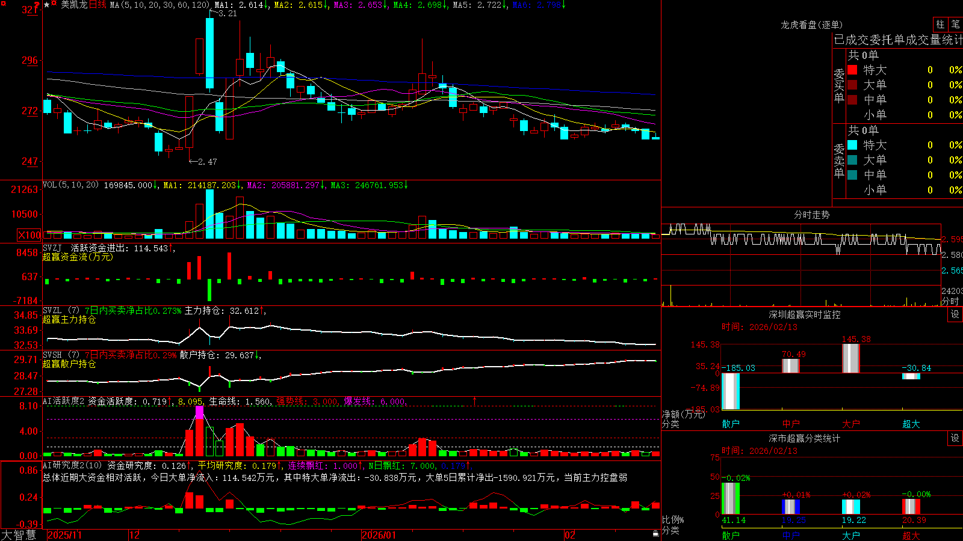Click the 已成交委托单成交量统计 header
This screenshot has width=963, height=541.
click(x=898, y=40)
